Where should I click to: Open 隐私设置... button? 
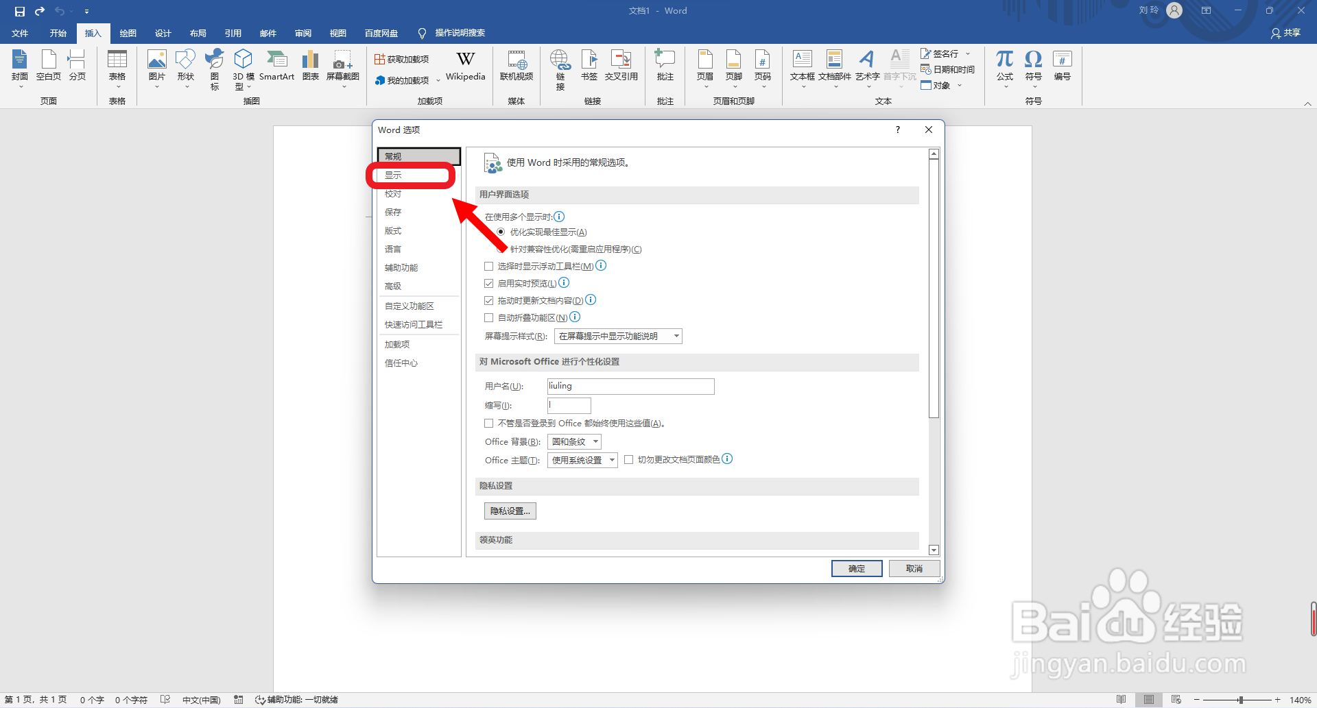point(510,511)
